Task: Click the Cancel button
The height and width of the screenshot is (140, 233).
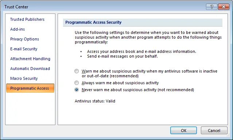Action: pos(214,131)
